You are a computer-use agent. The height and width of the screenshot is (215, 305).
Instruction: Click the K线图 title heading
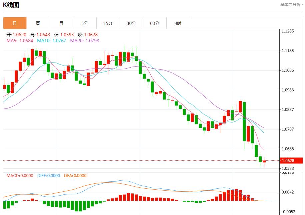point(11,5)
